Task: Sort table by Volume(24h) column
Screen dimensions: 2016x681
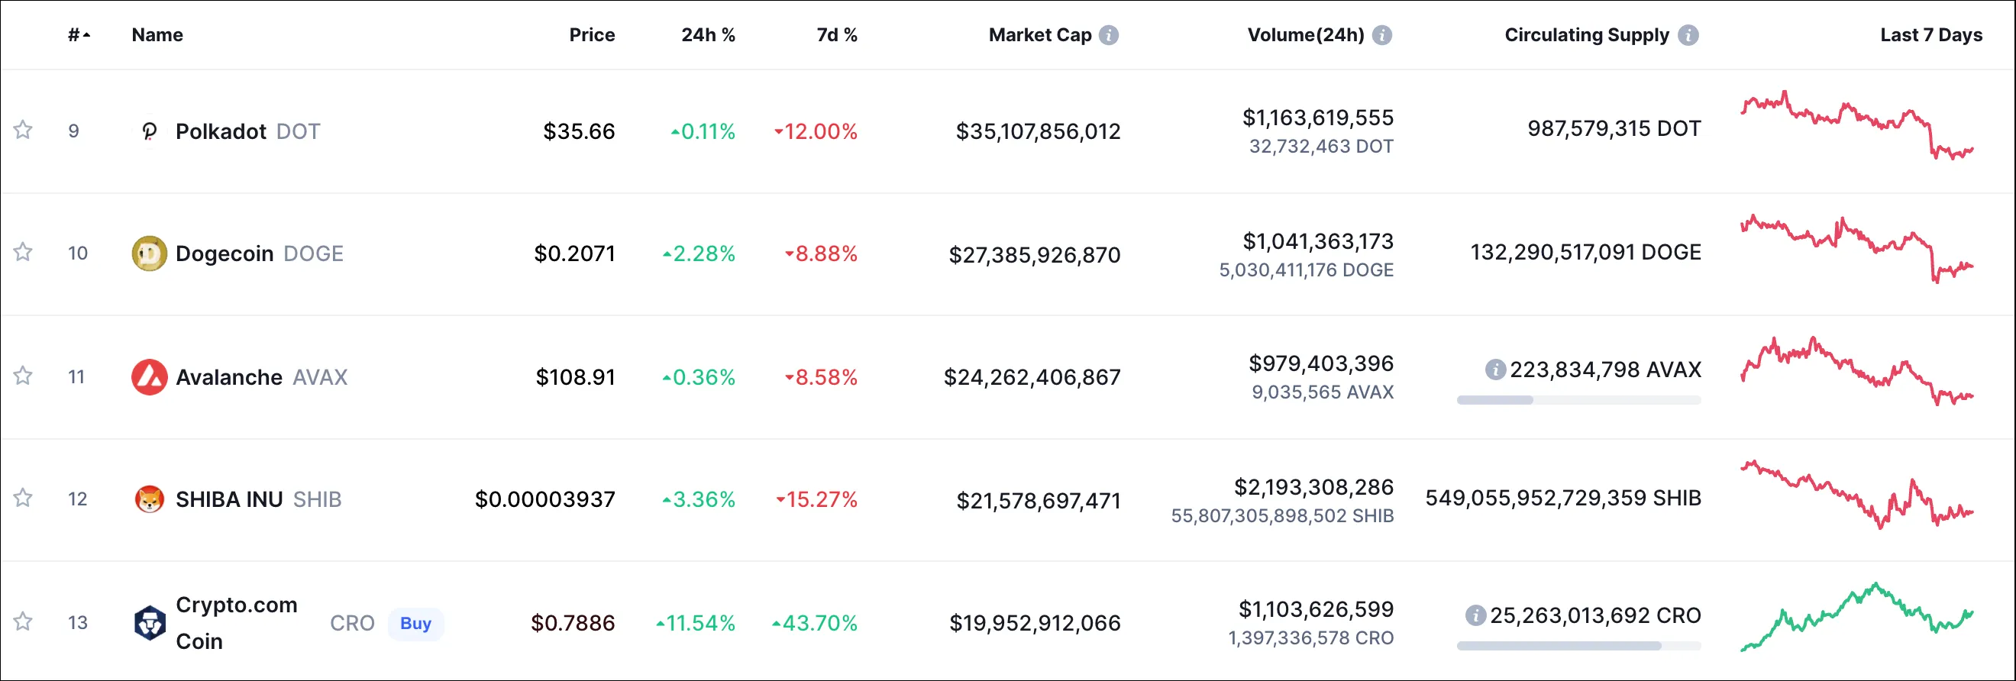Action: coord(1305,35)
